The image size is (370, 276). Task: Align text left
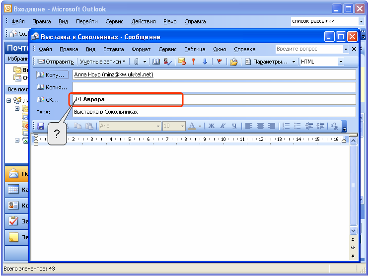248,126
